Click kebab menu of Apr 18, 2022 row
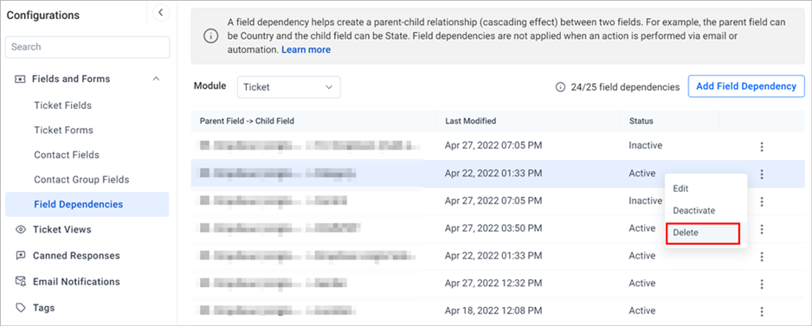812x326 pixels. [761, 311]
